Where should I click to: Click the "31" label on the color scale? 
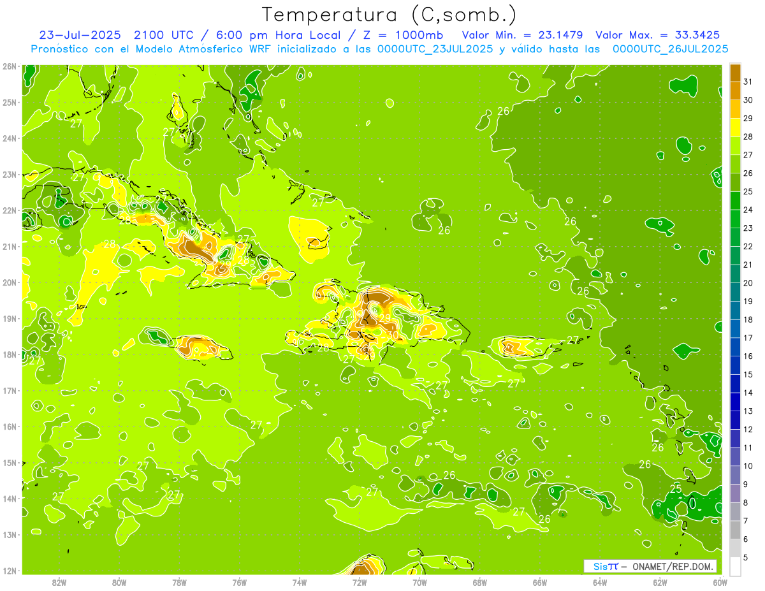pyautogui.click(x=748, y=82)
